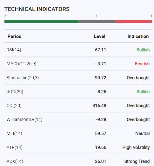
Task: Click the ATR(14) High Volatility text
Action: [136, 147]
